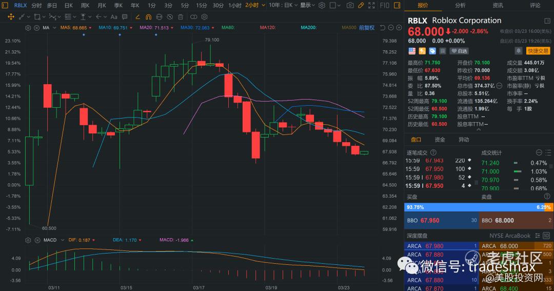
Task: Reset the chart with undo arrow icon
Action: (382, 28)
